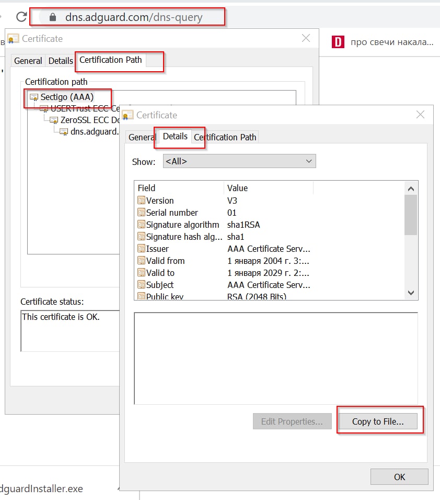Select Certification Path tab in back Certificate window
440x500 pixels.
click(x=110, y=60)
